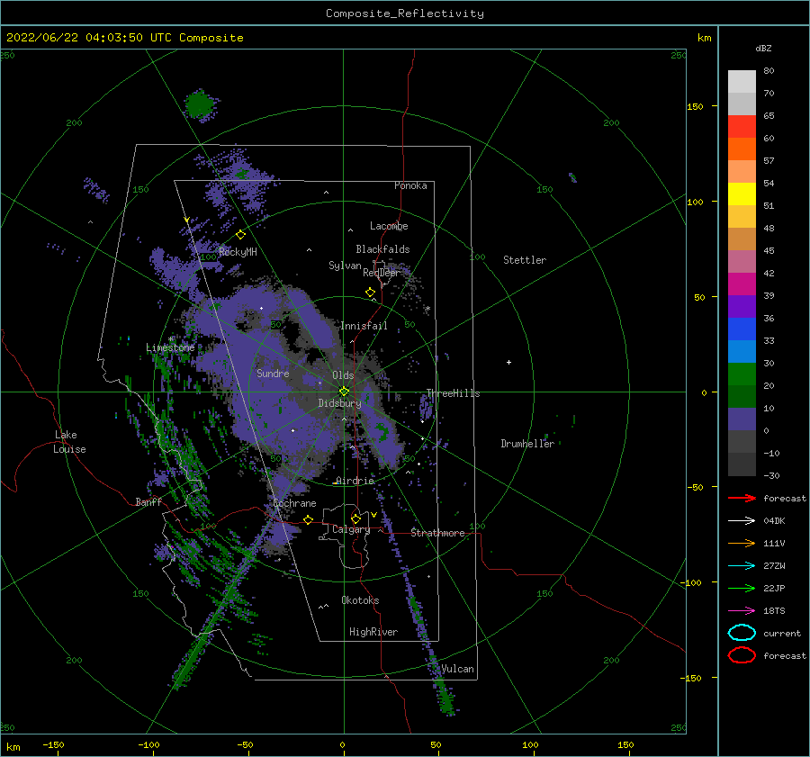Screen dimensions: 810x757
Task: Click the Limestone label
Action: (170, 347)
